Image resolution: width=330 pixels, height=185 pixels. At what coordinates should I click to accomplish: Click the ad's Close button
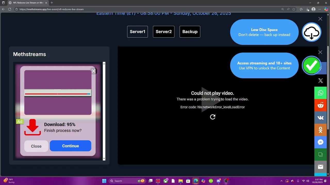point(36,146)
